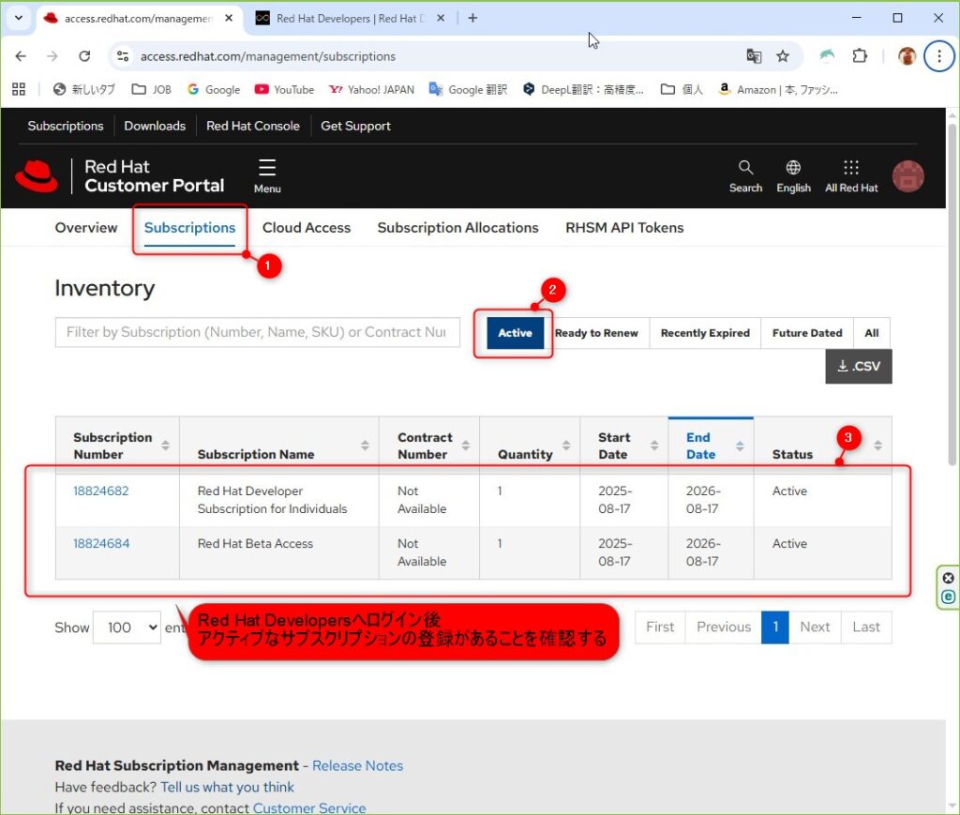Bookmark this page with the star icon
Viewport: 960px width, 815px height.
[x=783, y=56]
